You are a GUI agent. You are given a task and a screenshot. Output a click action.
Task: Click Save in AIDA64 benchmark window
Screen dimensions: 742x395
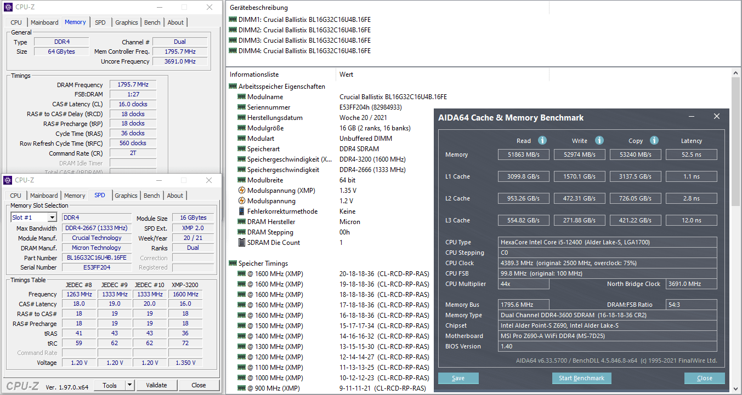click(458, 378)
